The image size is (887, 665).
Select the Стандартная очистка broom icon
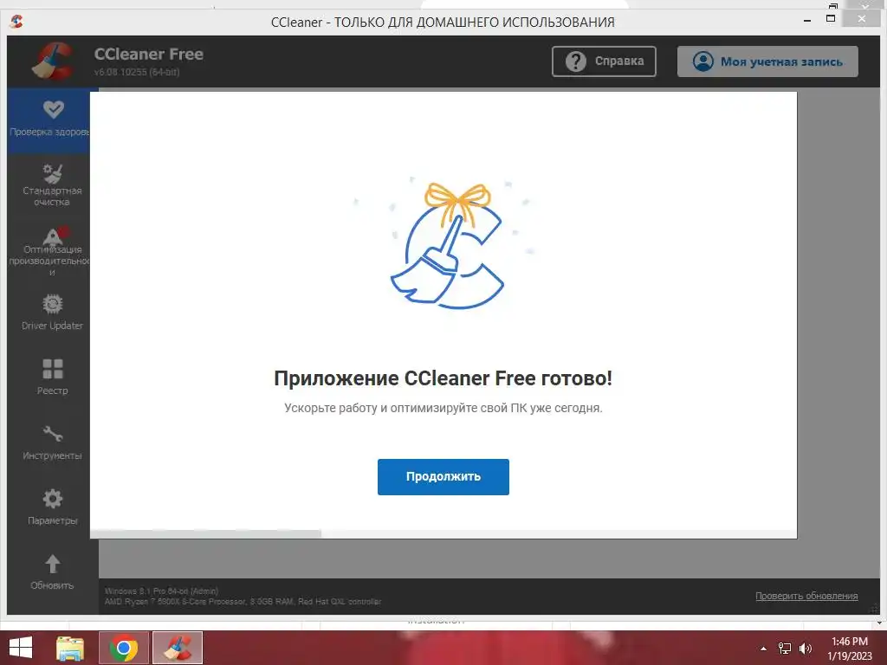point(53,173)
